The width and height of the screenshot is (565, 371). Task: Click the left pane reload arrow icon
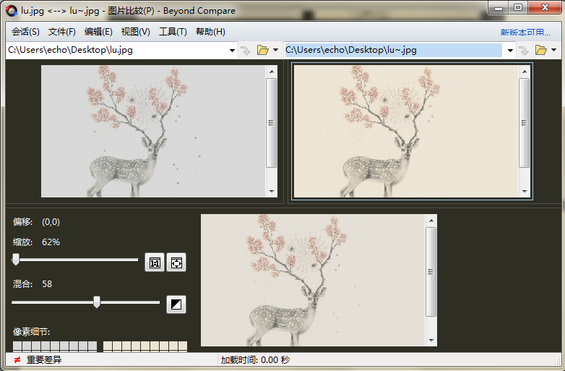pyautogui.click(x=246, y=51)
